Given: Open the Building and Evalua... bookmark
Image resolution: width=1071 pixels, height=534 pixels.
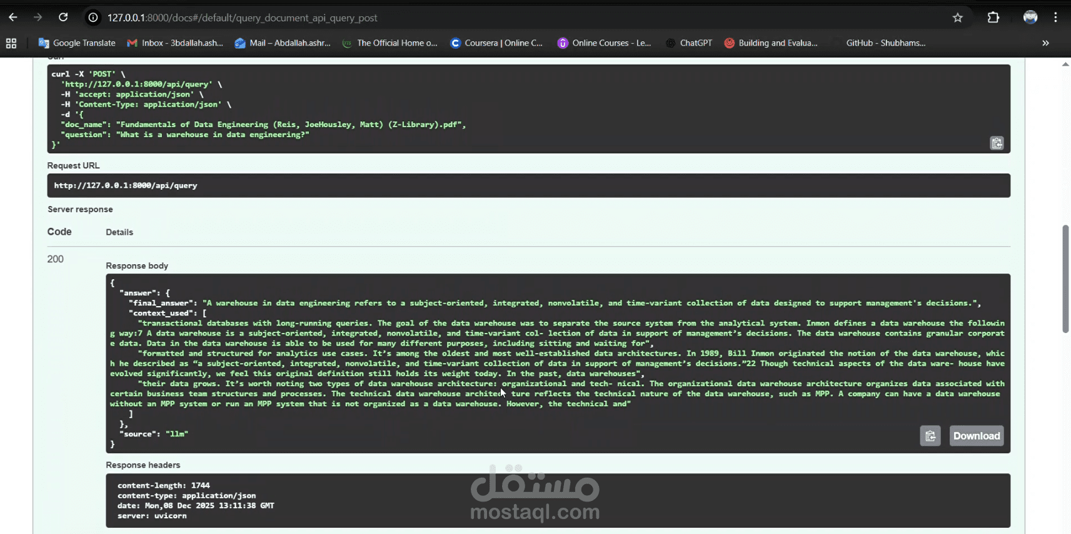Looking at the screenshot, I should (771, 43).
